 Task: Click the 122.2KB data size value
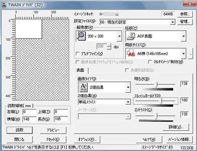coord(187,148)
